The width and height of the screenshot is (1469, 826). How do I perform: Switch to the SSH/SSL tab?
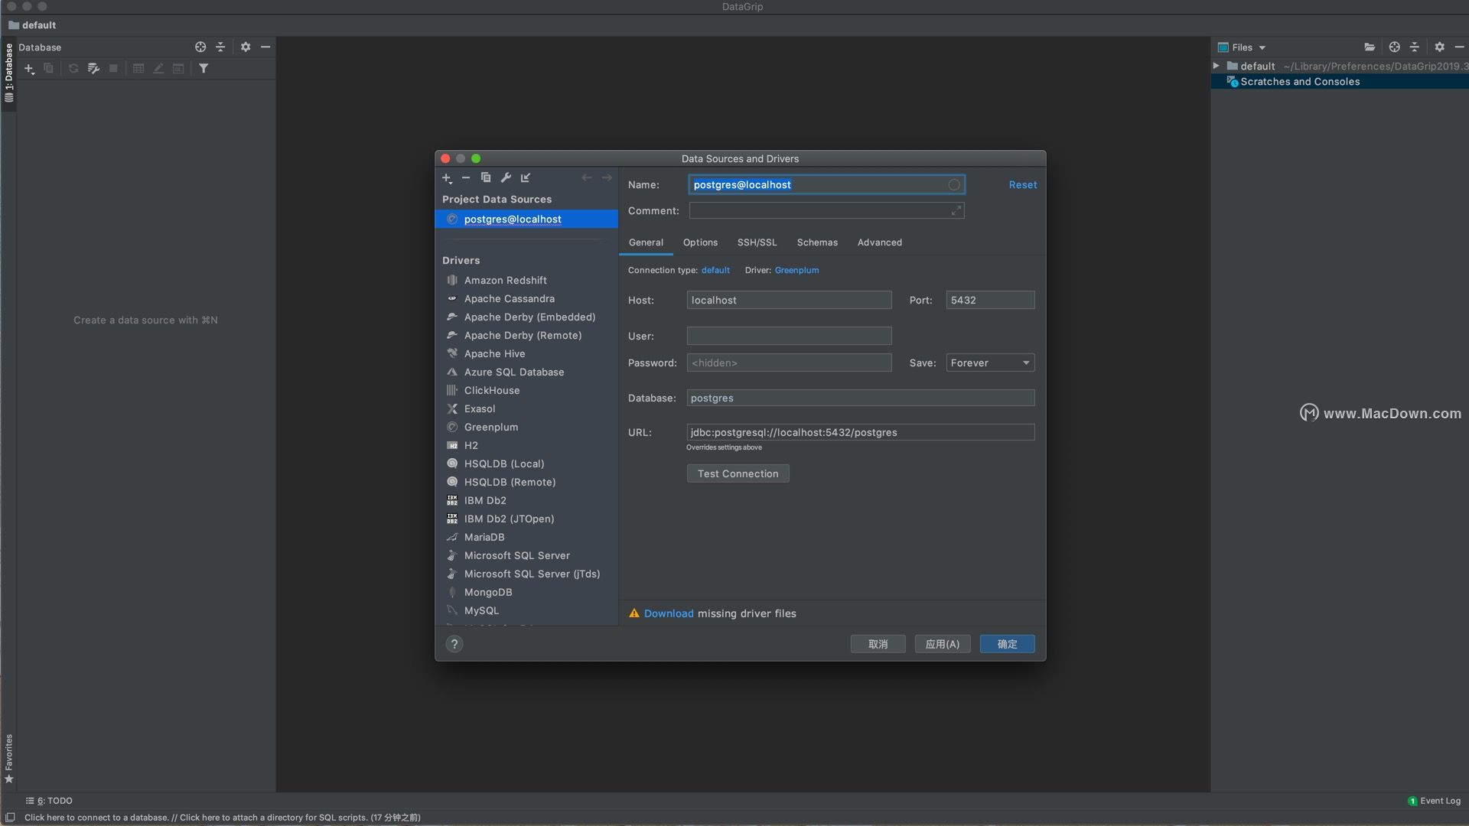coord(757,242)
